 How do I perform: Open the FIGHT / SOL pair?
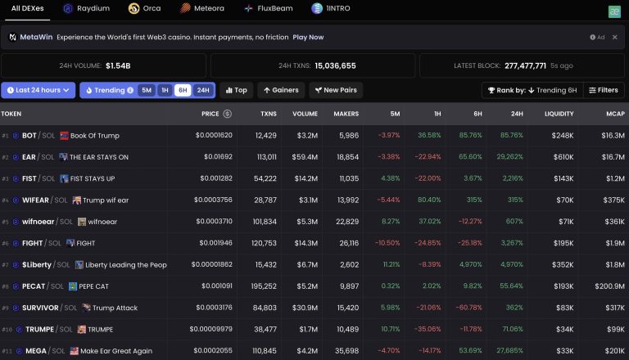coord(42,243)
